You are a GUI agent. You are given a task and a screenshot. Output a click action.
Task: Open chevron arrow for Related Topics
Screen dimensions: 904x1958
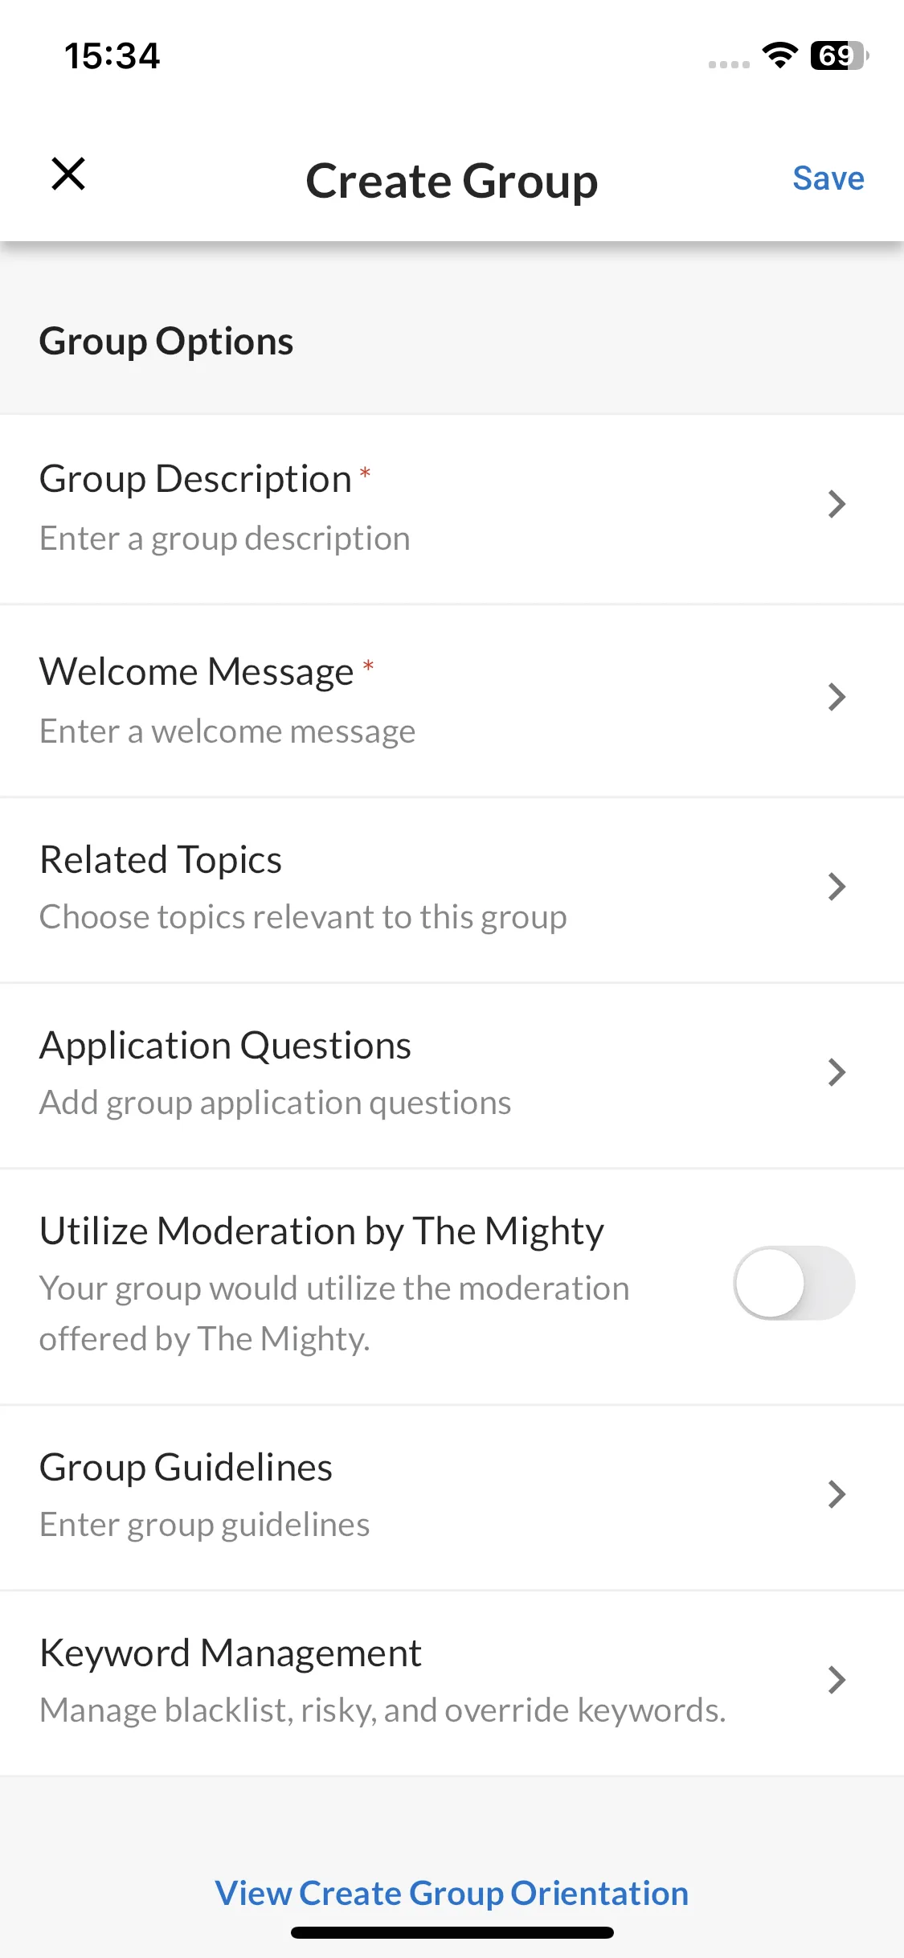837,887
